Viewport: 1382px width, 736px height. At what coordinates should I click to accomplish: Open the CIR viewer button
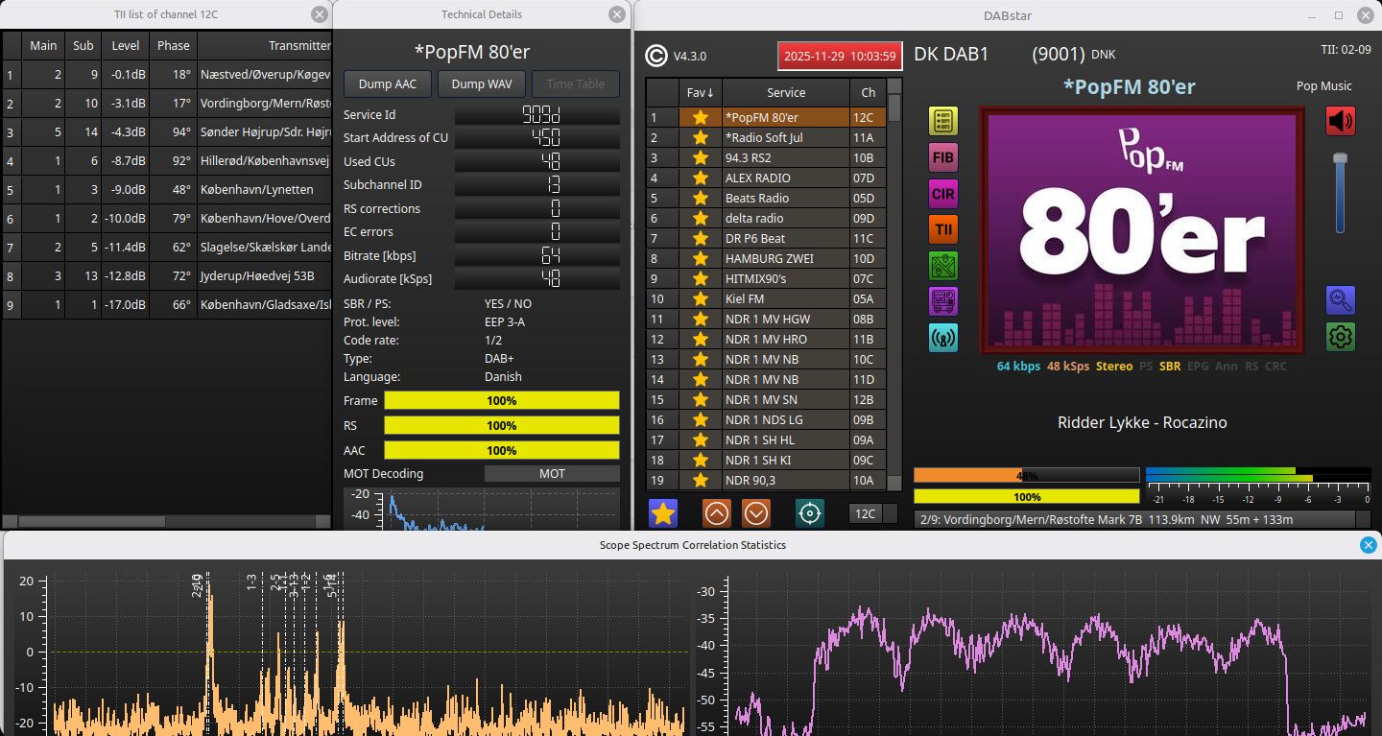[x=943, y=194]
